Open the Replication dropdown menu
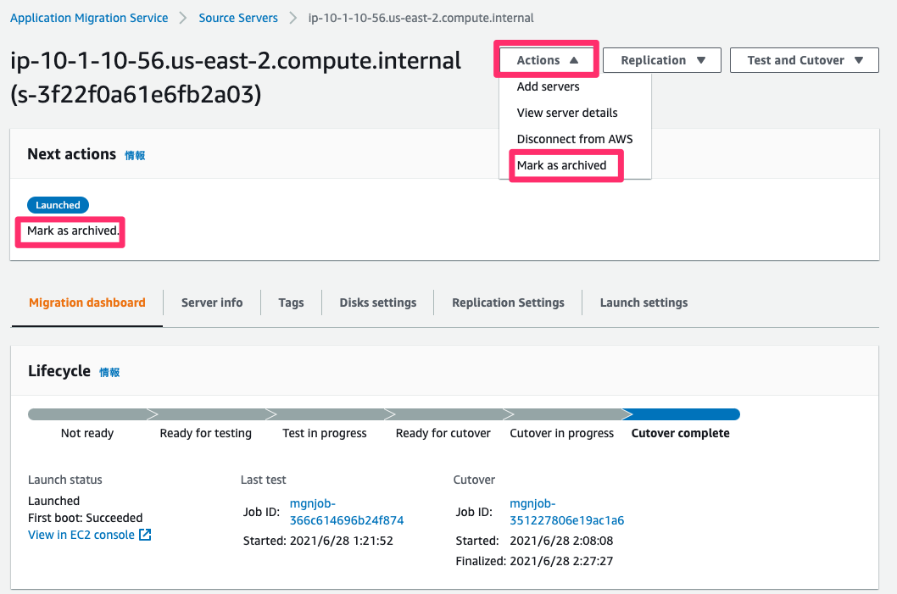897x594 pixels. (x=662, y=60)
